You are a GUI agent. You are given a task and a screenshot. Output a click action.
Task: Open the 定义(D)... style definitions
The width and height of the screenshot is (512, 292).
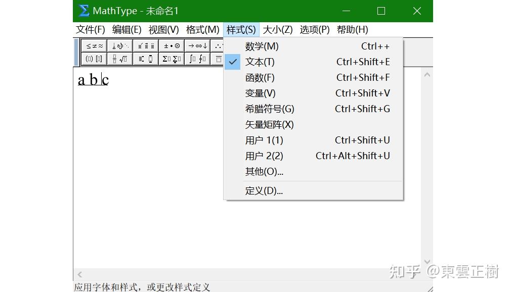point(314,190)
